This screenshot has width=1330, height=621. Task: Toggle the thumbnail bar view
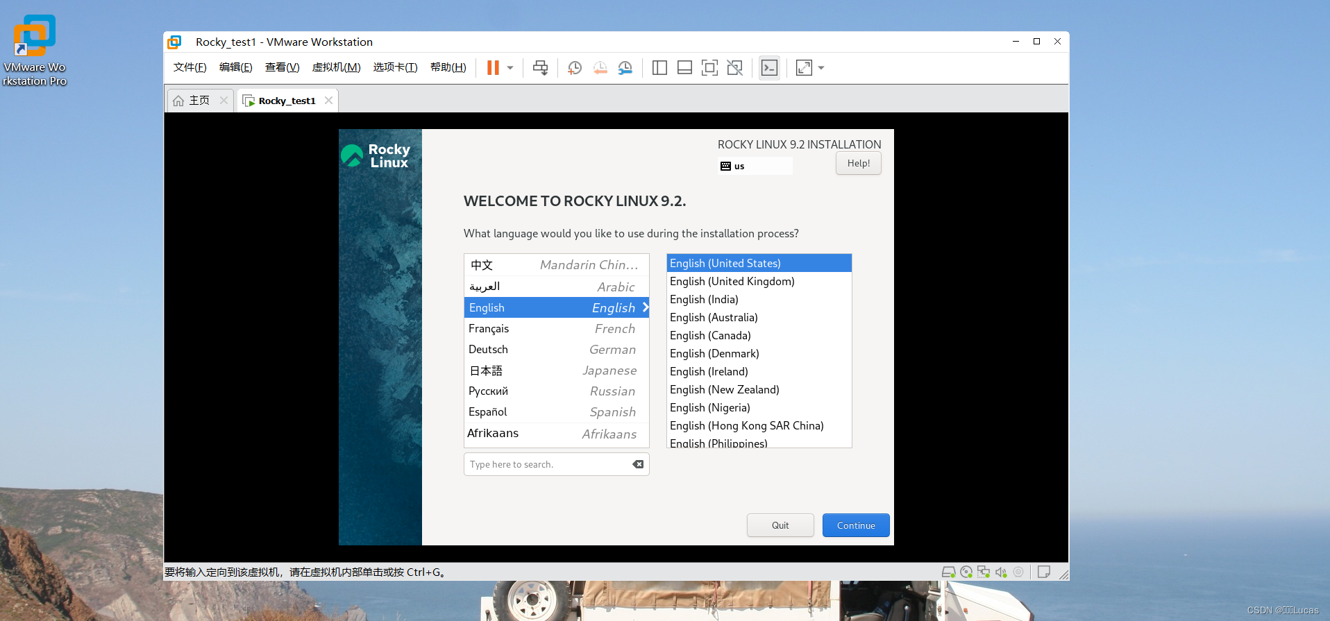click(x=684, y=67)
